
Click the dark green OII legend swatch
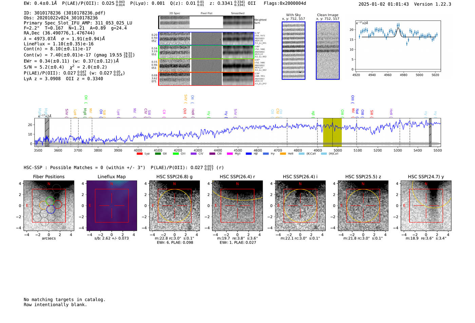pos(158,154)
